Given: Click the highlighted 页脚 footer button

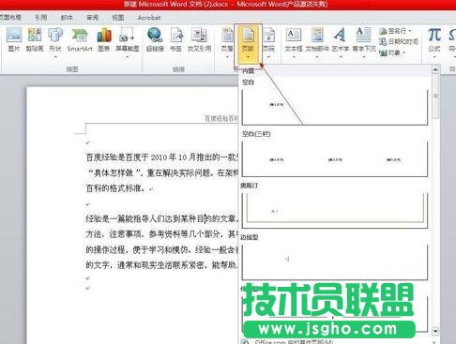Looking at the screenshot, I should pyautogui.click(x=249, y=44).
